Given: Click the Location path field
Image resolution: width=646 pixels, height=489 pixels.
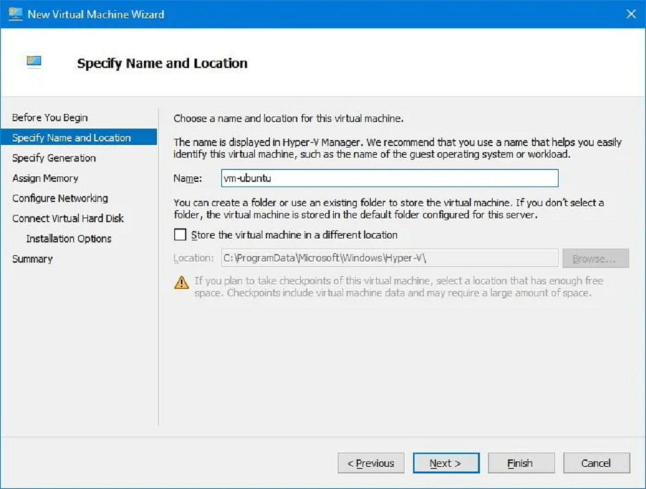Looking at the screenshot, I should tap(390, 258).
